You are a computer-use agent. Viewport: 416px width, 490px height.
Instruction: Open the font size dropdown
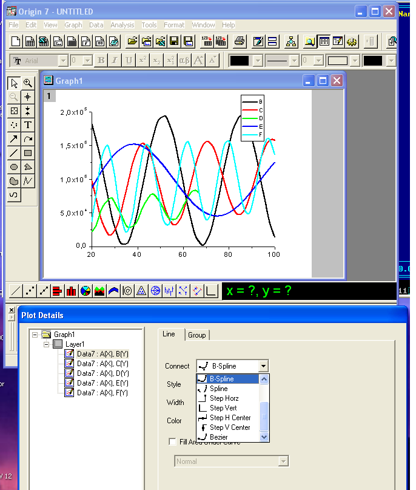coord(87,60)
